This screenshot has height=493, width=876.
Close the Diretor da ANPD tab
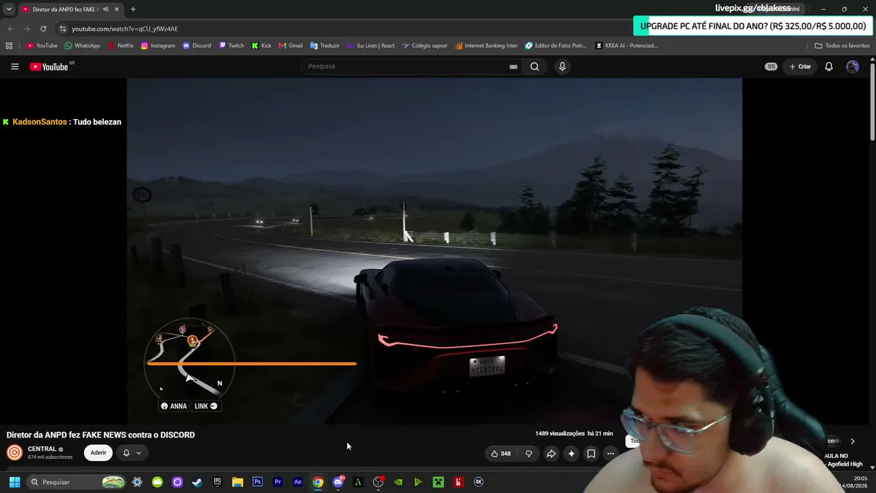click(x=117, y=10)
